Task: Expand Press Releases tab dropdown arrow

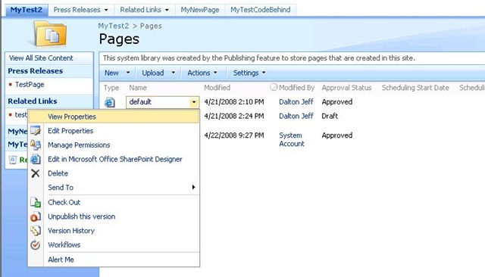Action: coord(106,10)
